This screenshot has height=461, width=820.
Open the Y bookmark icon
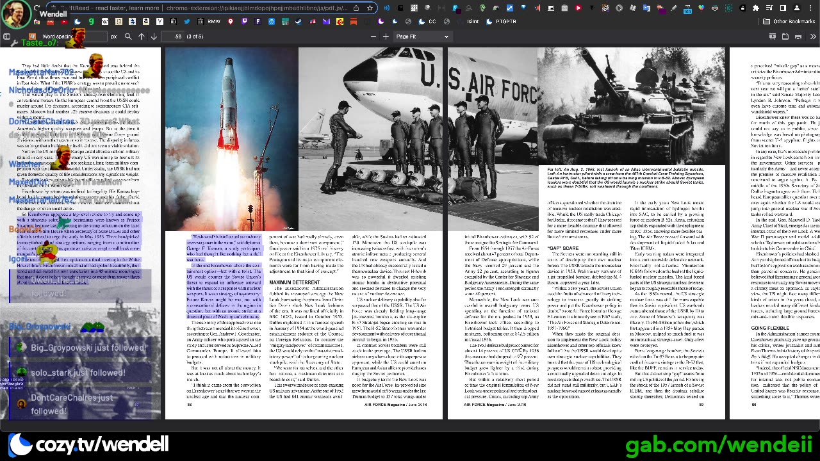pos(160,22)
